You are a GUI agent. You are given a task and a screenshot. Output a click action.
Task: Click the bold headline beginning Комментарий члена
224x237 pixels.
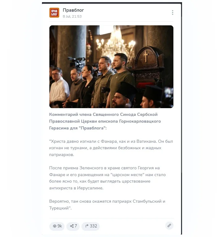coord(105,121)
